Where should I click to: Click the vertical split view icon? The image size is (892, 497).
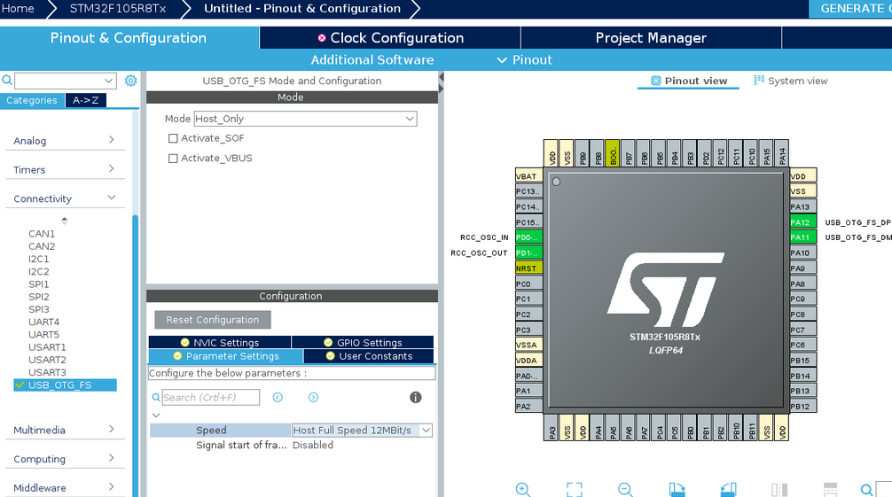[779, 489]
